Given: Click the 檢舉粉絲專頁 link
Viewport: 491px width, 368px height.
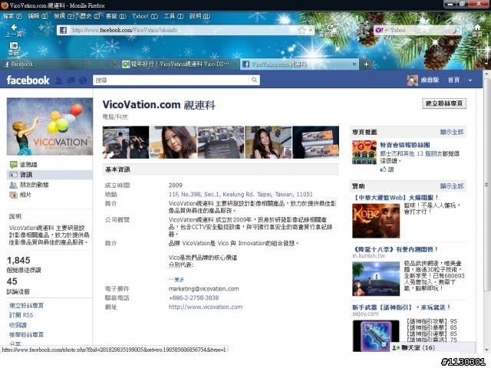Looking at the screenshot, I should (26, 335).
